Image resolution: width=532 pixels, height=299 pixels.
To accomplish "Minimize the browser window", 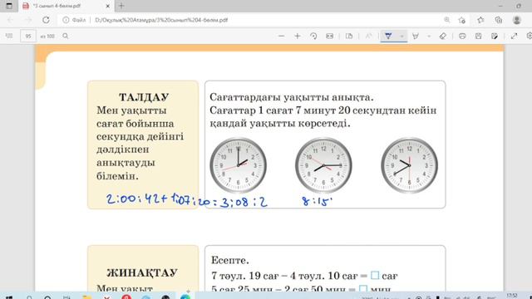I will click(x=500, y=6).
